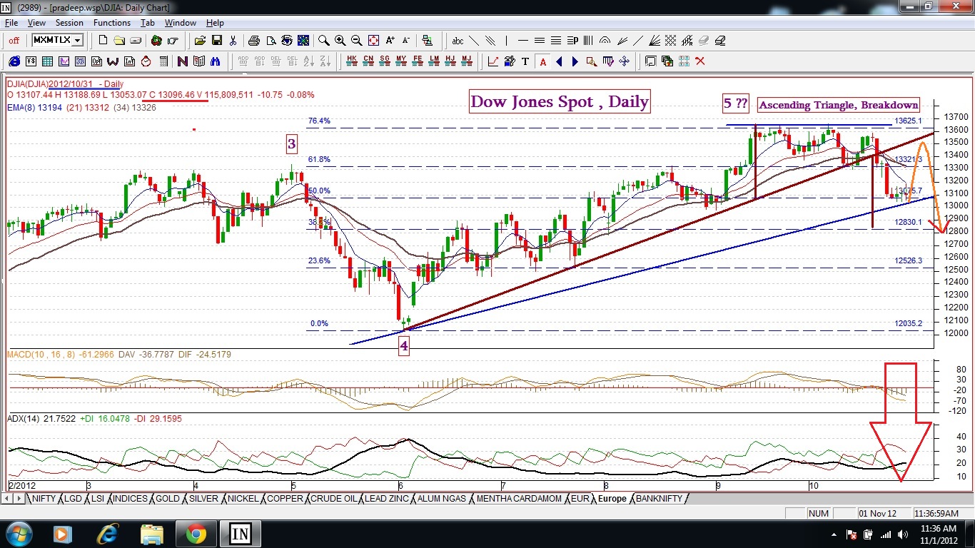Screen dimensions: 975x548
Task: Open print preview icon
Action: tap(271, 41)
